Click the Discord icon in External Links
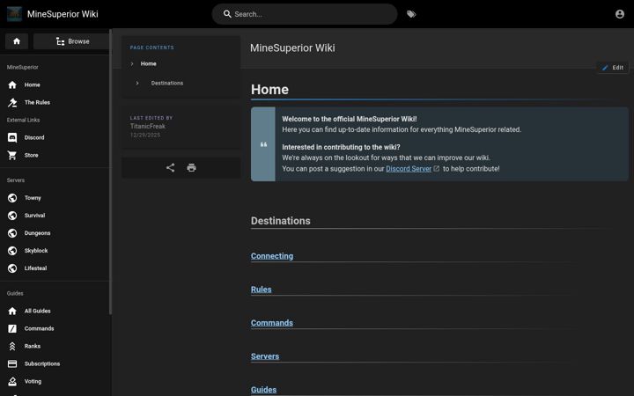634x396 pixels. click(x=12, y=138)
